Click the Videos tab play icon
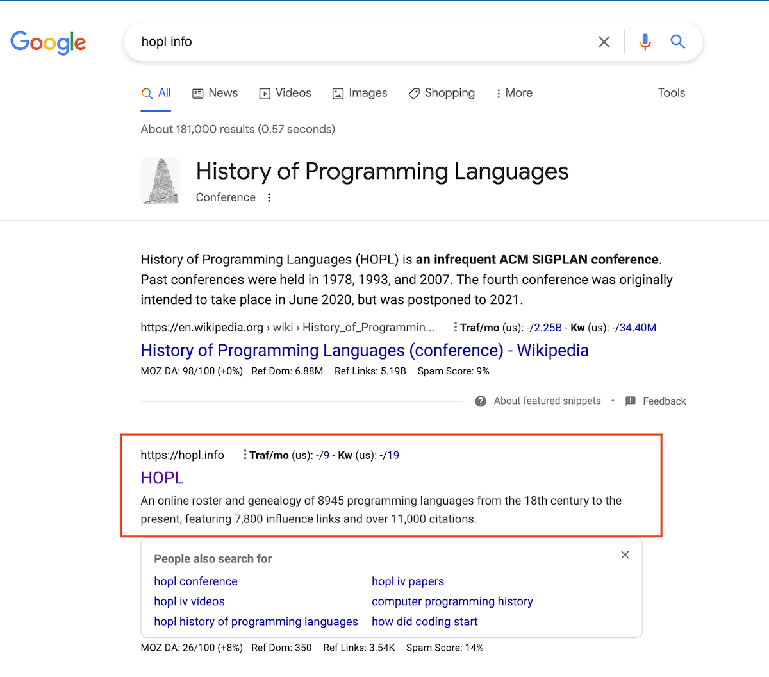Viewport: 769px width, 677px height. (265, 93)
